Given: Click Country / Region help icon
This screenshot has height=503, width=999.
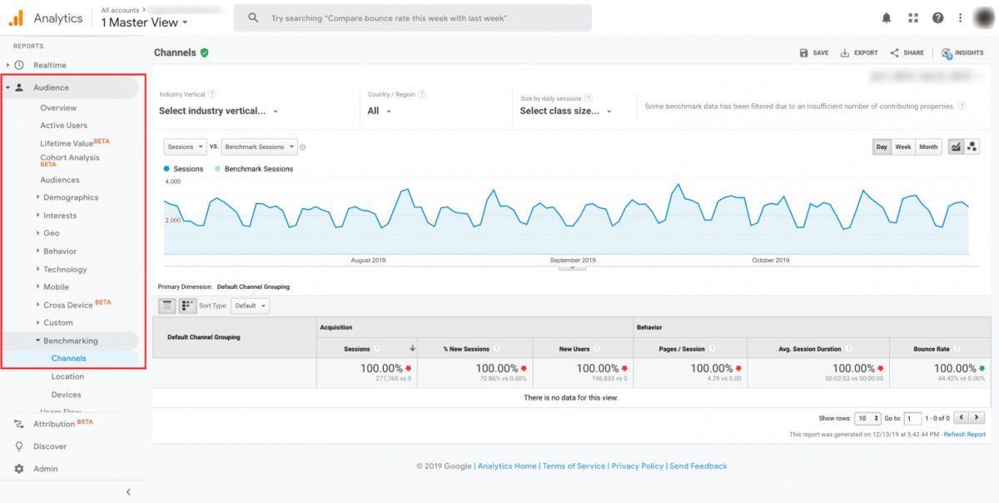Looking at the screenshot, I should pos(422,94).
